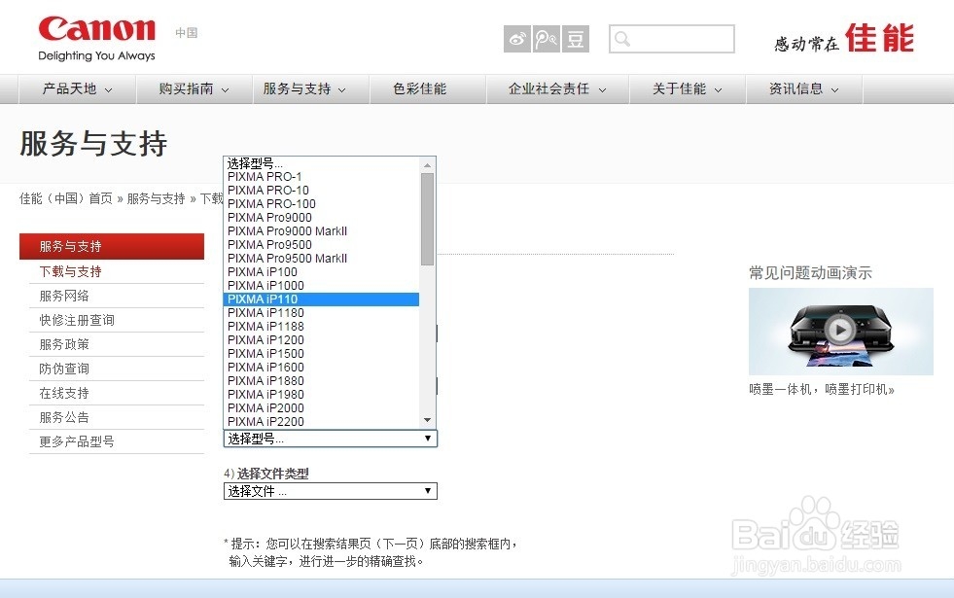Image resolution: width=954 pixels, height=598 pixels.
Task: Open the Douban social icon
Action: coord(576,39)
